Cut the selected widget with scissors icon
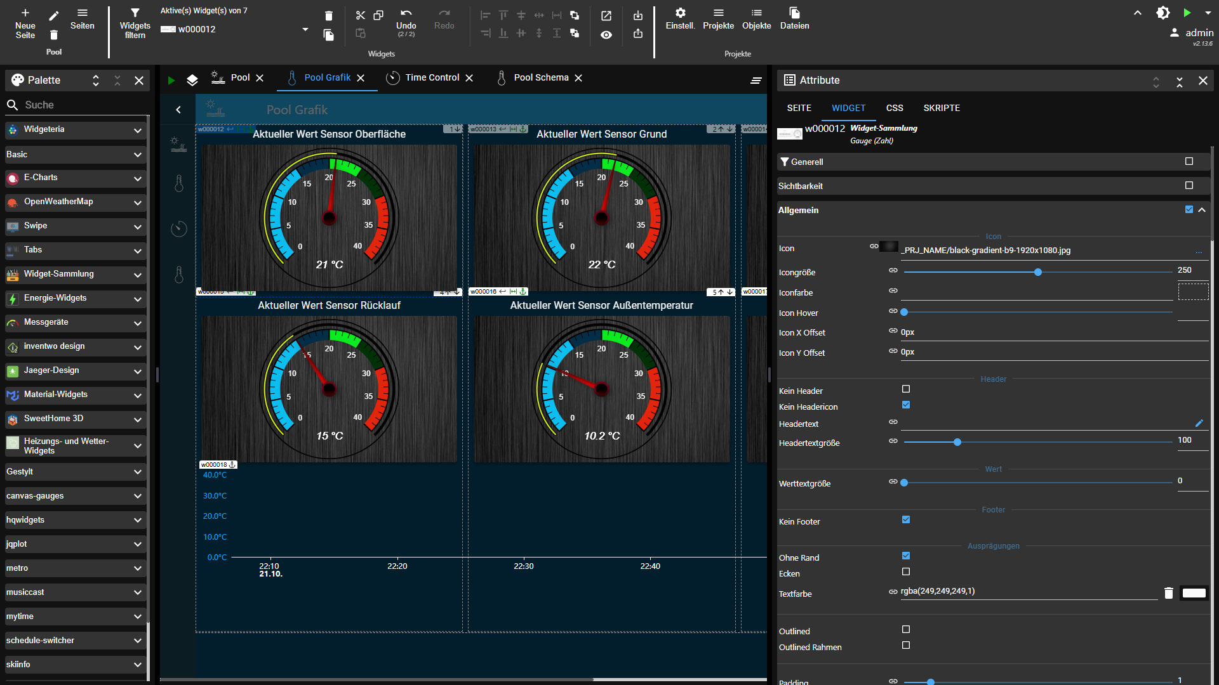Image resolution: width=1219 pixels, height=685 pixels. click(x=361, y=15)
